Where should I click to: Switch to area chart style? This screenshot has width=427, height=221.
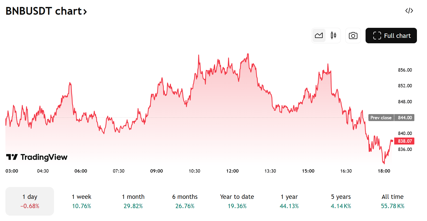pyautogui.click(x=319, y=36)
